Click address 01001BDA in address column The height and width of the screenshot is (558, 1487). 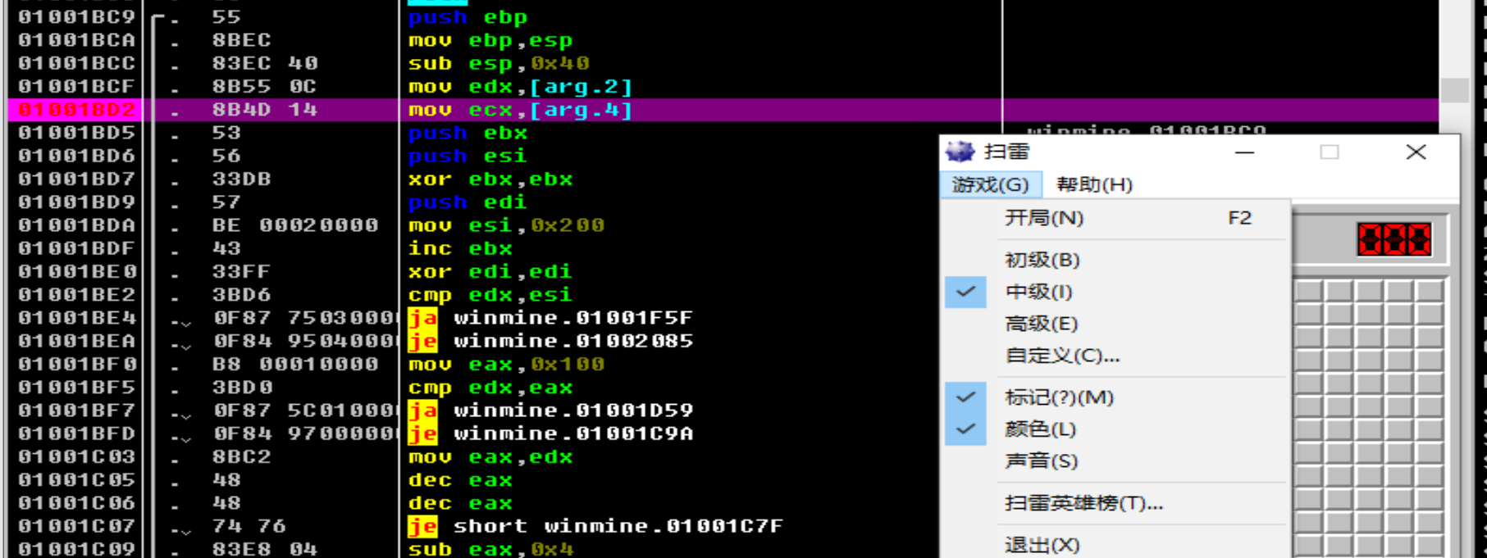coord(77,225)
